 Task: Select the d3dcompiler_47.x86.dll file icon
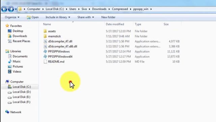45,46
